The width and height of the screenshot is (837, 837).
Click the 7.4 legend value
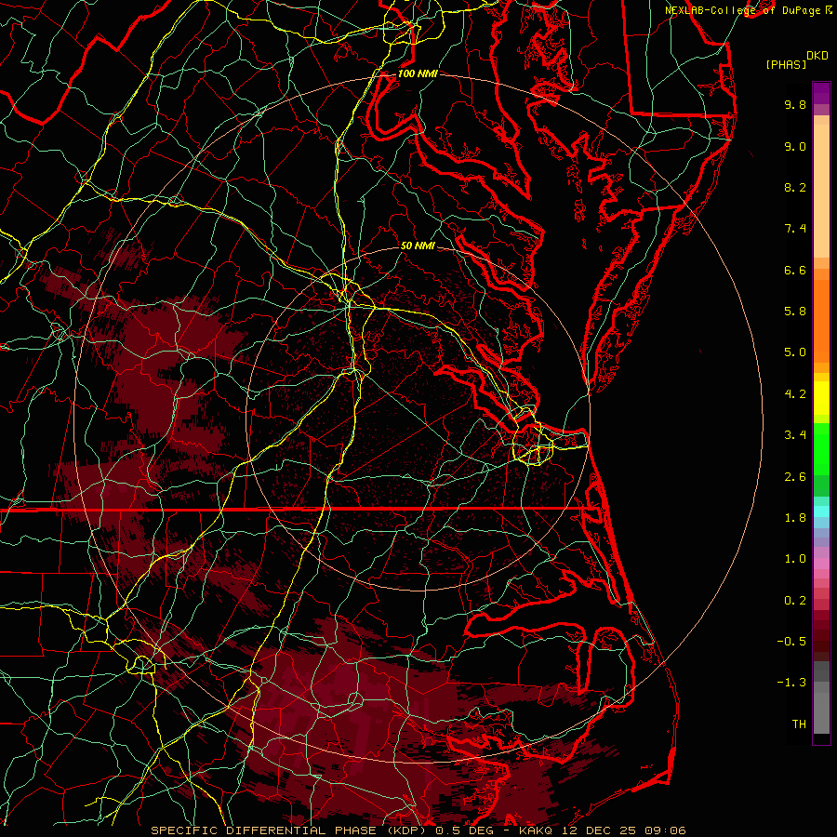[795, 229]
